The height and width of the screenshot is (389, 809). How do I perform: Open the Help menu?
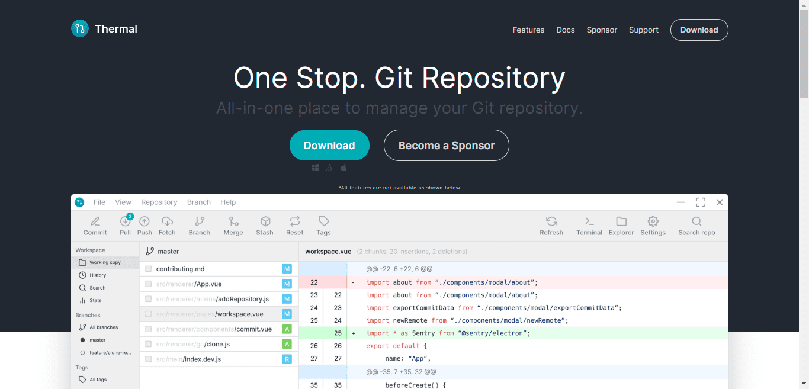[x=228, y=202]
